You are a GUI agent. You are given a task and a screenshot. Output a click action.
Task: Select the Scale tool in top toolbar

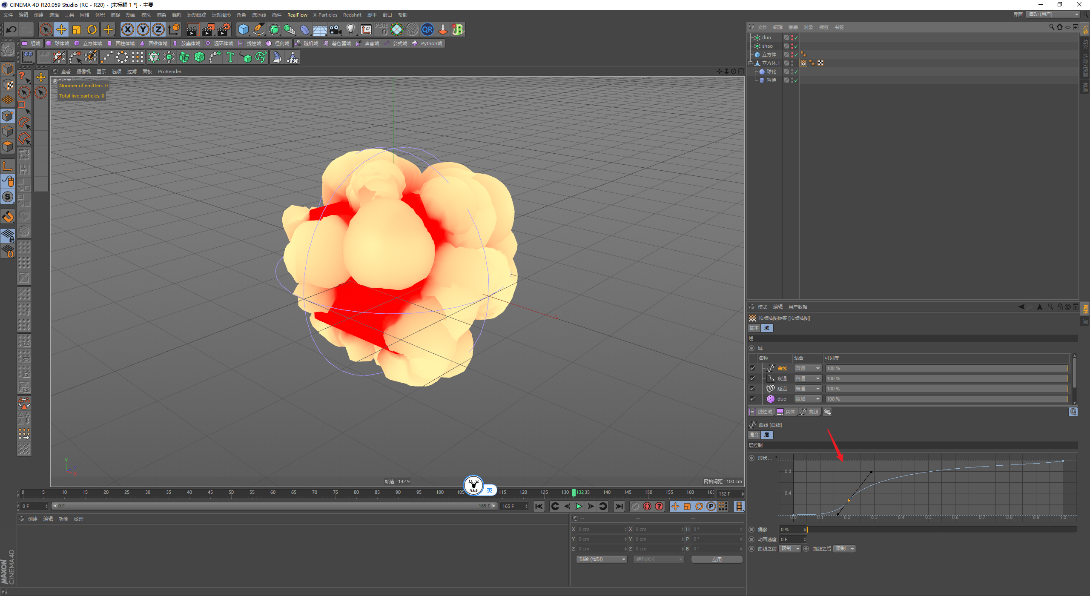pos(77,29)
